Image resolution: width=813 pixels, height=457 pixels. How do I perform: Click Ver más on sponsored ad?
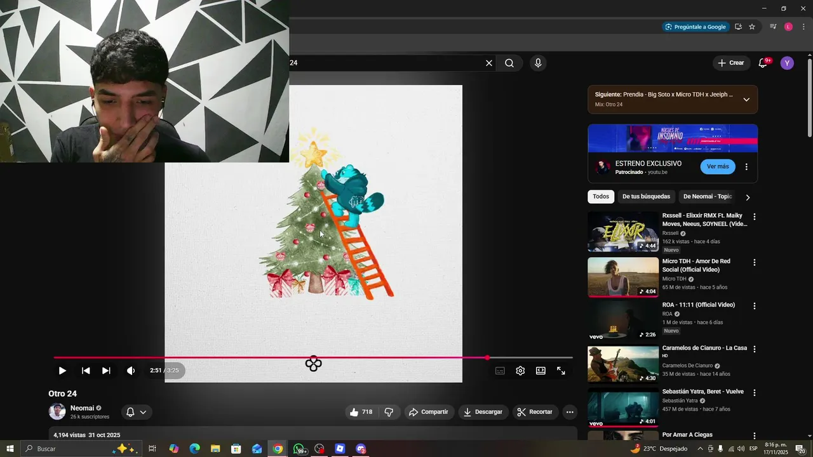point(718,166)
